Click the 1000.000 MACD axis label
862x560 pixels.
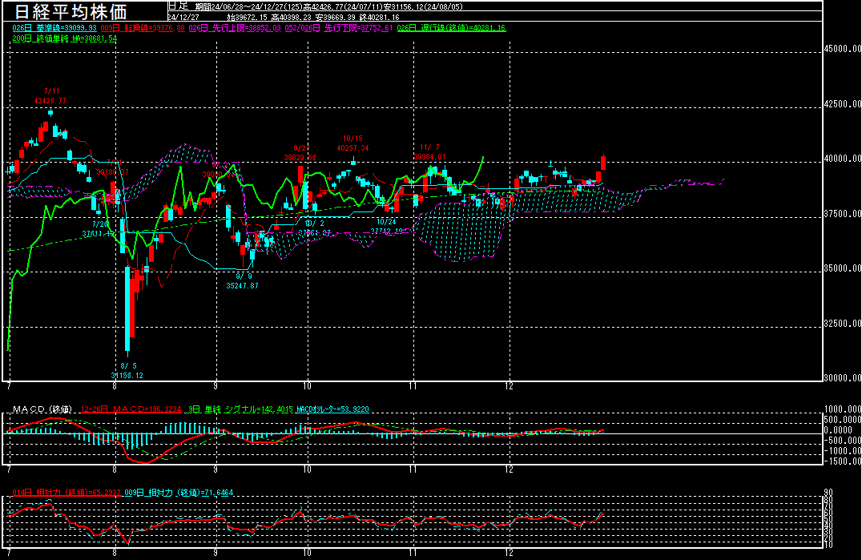(842, 409)
